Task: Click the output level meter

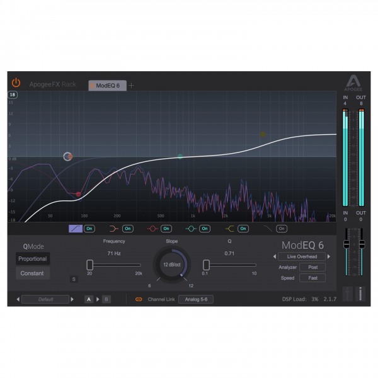Action: [x=362, y=157]
